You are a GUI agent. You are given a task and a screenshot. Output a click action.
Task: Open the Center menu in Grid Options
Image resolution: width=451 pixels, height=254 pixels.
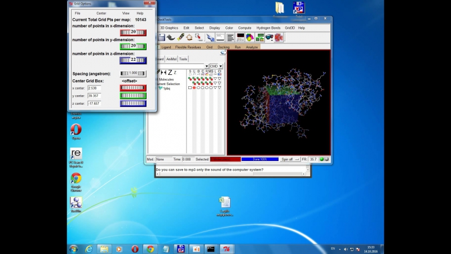[x=101, y=13]
